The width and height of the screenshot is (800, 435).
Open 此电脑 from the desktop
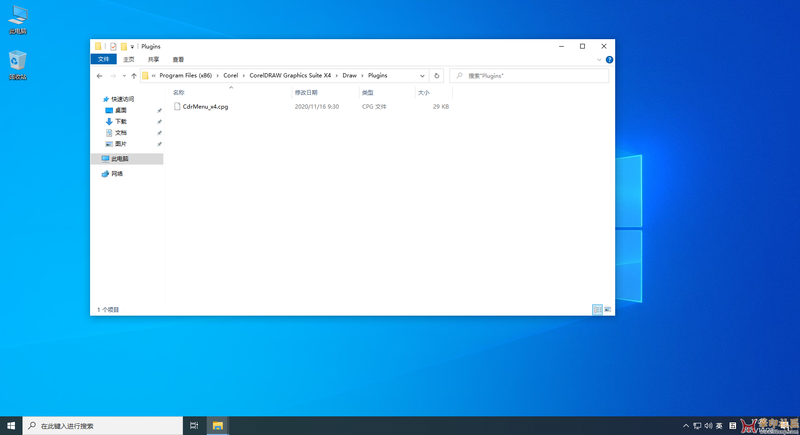pos(17,19)
